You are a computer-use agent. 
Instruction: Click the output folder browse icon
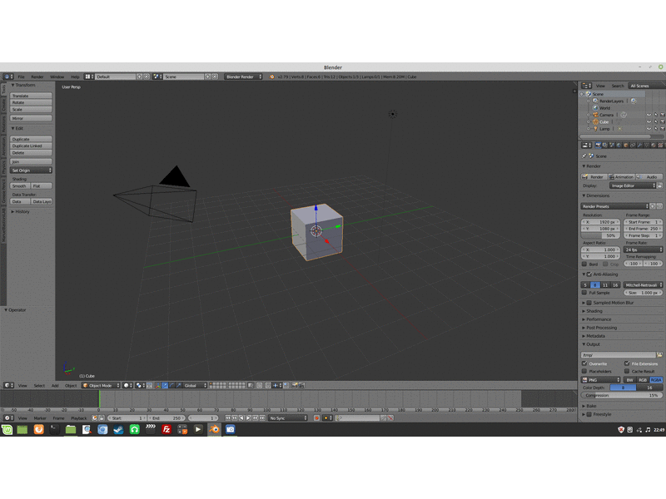click(659, 355)
